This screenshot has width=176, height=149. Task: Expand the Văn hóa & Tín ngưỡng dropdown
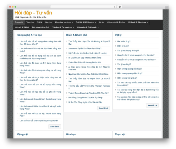63,27
